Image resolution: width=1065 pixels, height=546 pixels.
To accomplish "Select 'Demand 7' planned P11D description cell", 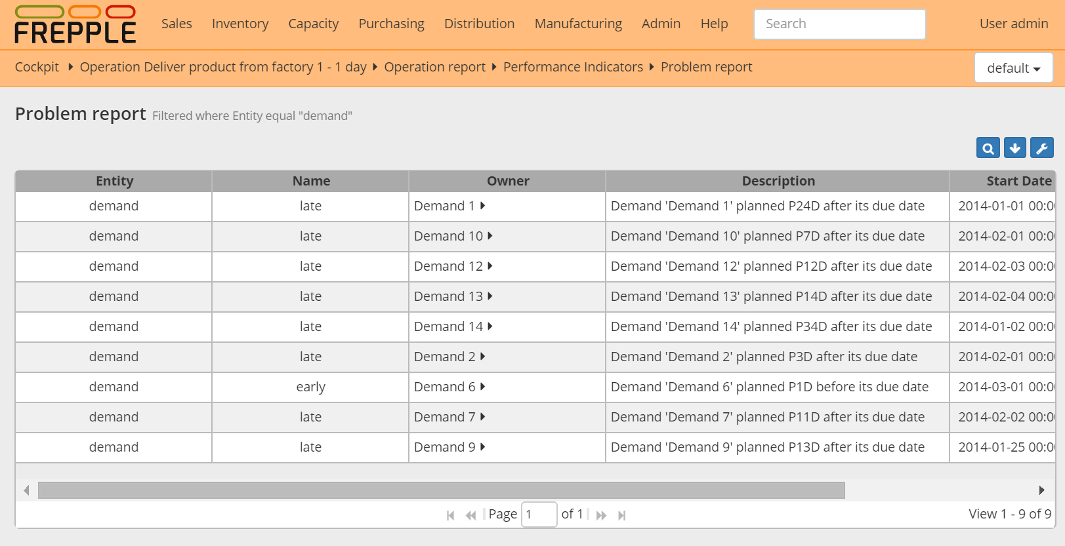I will (x=778, y=418).
